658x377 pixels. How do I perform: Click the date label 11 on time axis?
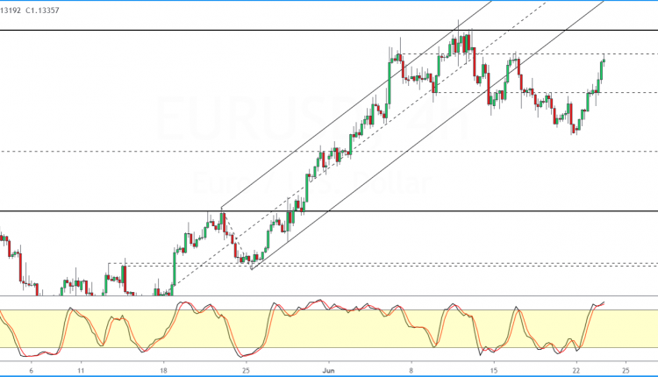pyautogui.click(x=81, y=370)
